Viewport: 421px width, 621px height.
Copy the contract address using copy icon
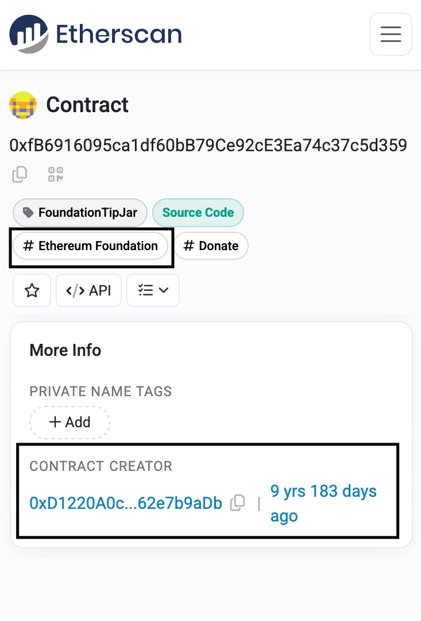coord(20,174)
